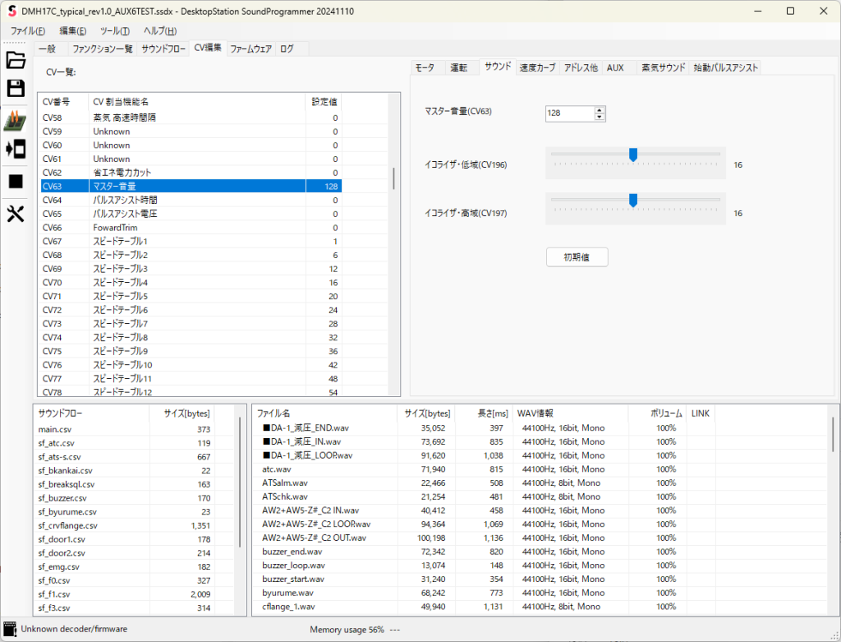841x642 pixels.
Task: Click the イコライザ低域 (CV196) slider handle
Action: click(x=633, y=155)
